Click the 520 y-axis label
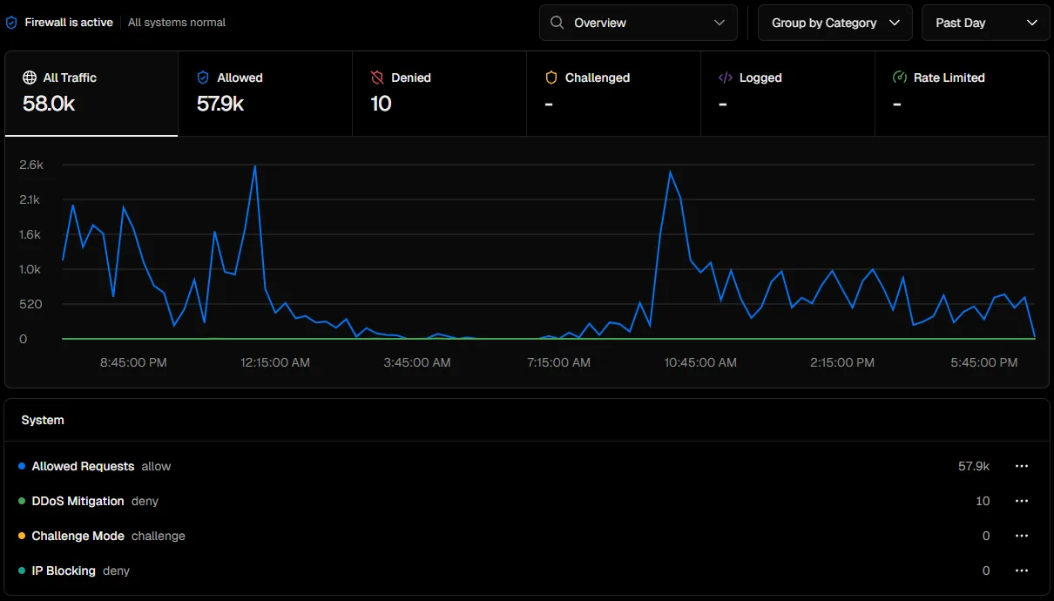This screenshot has width=1054, height=601. coord(30,304)
